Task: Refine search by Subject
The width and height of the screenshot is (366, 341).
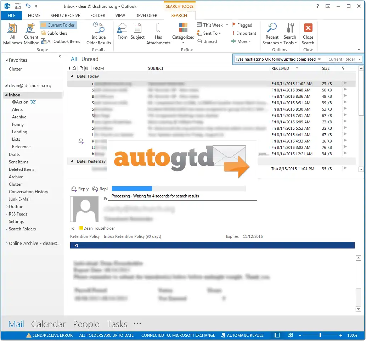Action: coord(137,31)
